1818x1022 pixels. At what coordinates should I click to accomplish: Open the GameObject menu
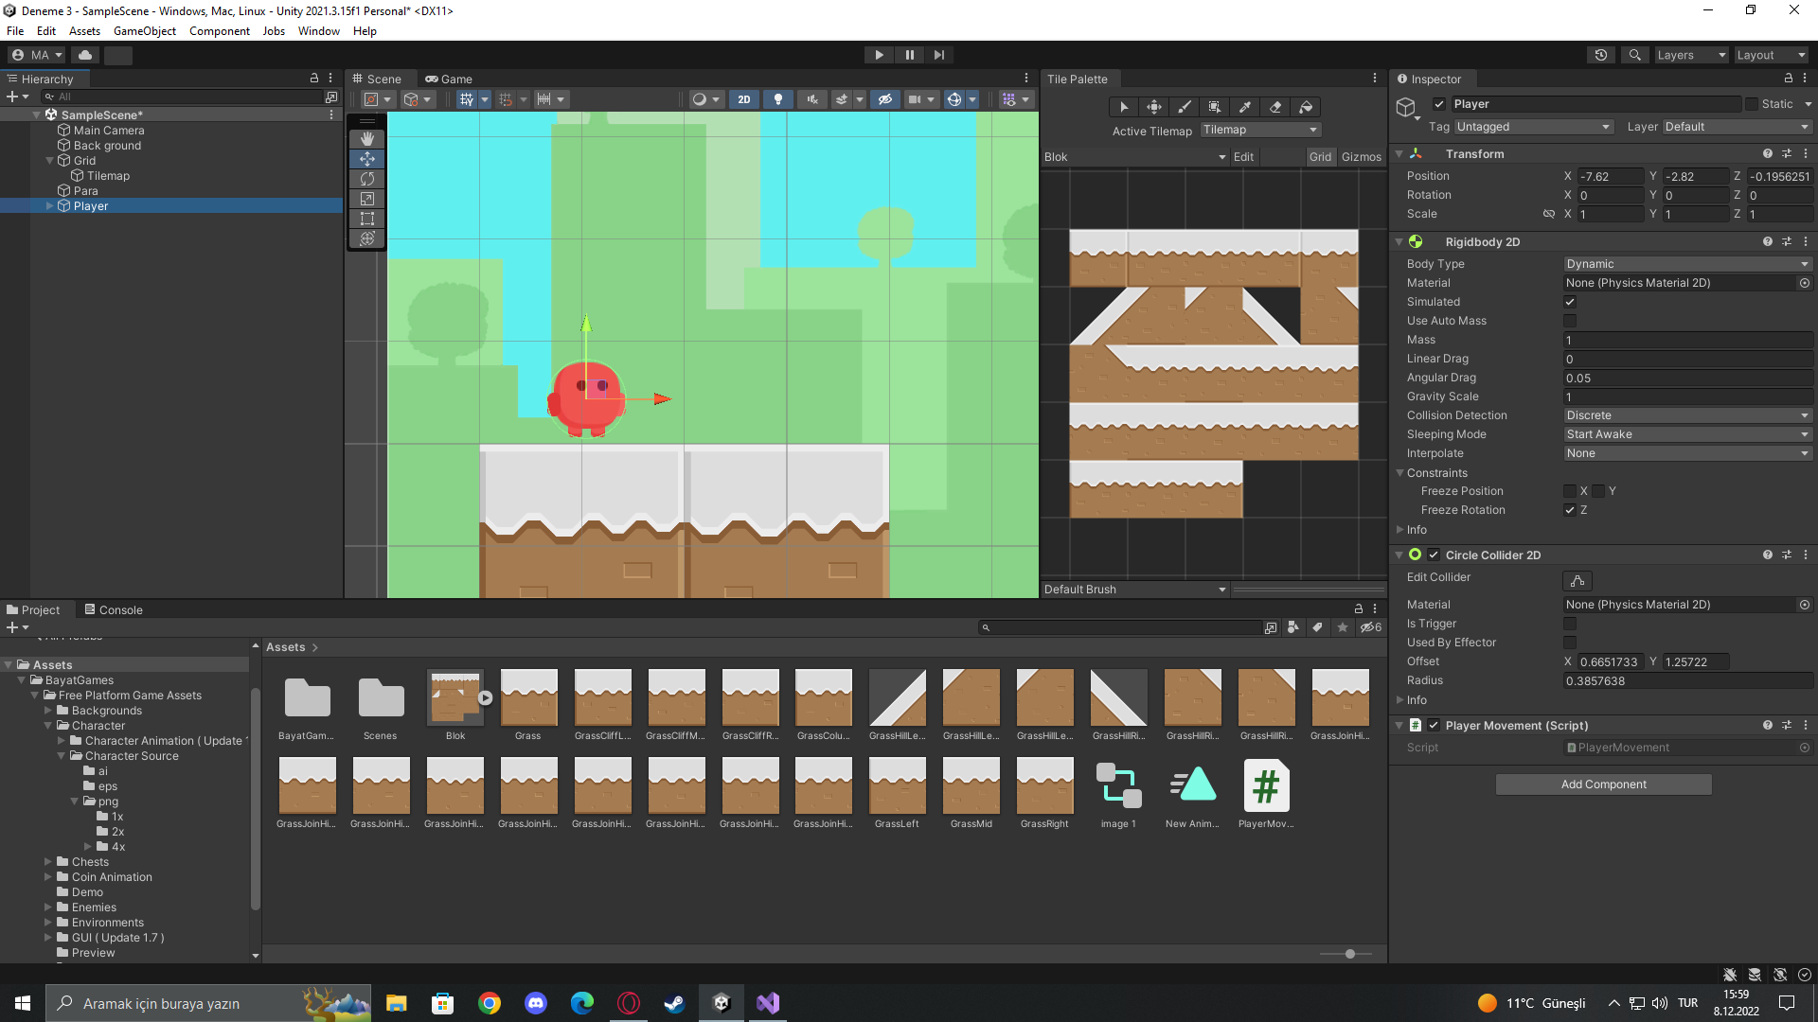[144, 31]
